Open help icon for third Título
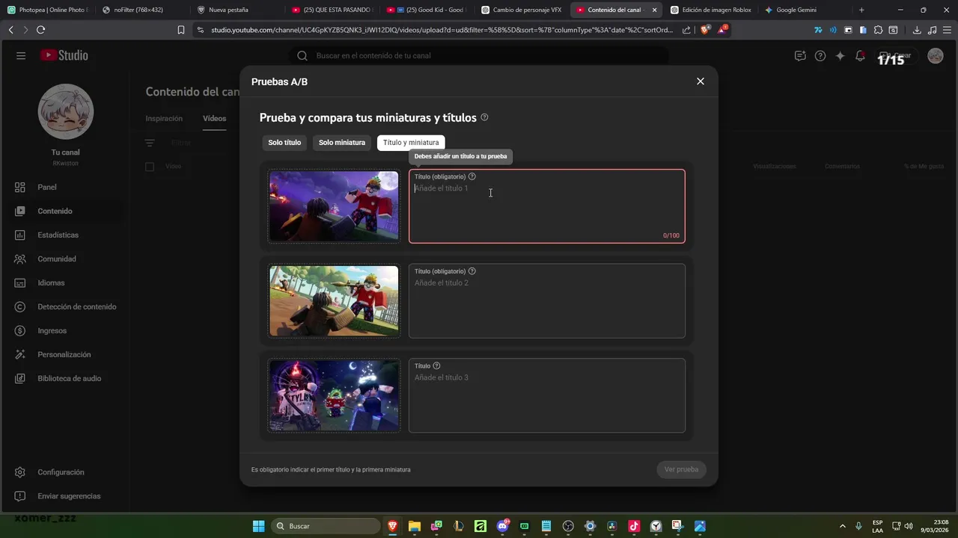958x538 pixels. pos(436,366)
